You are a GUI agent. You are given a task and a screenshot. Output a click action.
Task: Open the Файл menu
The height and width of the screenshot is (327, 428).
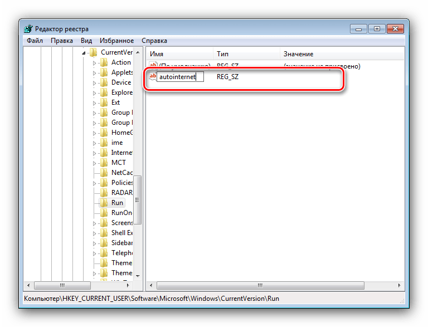coord(35,41)
